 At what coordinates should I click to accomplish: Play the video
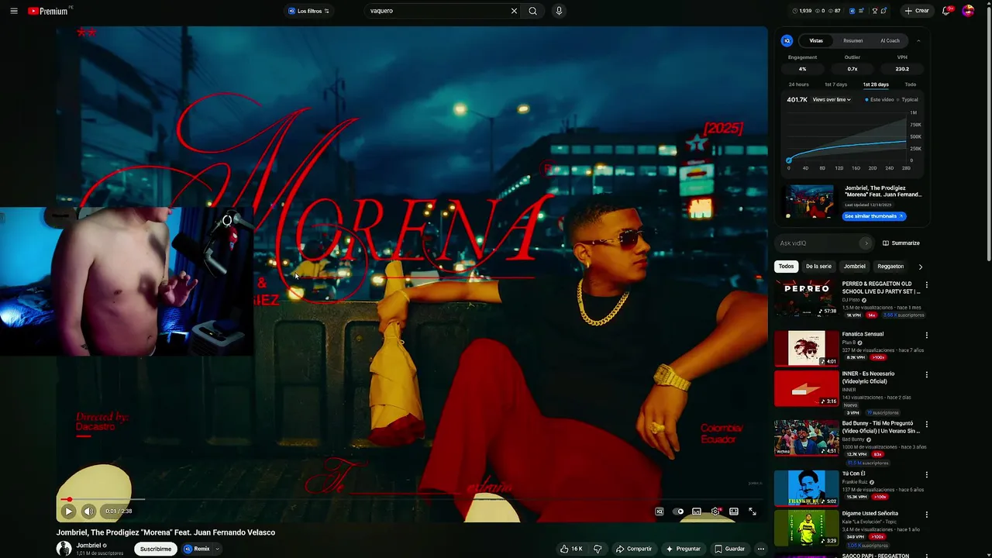point(68,511)
